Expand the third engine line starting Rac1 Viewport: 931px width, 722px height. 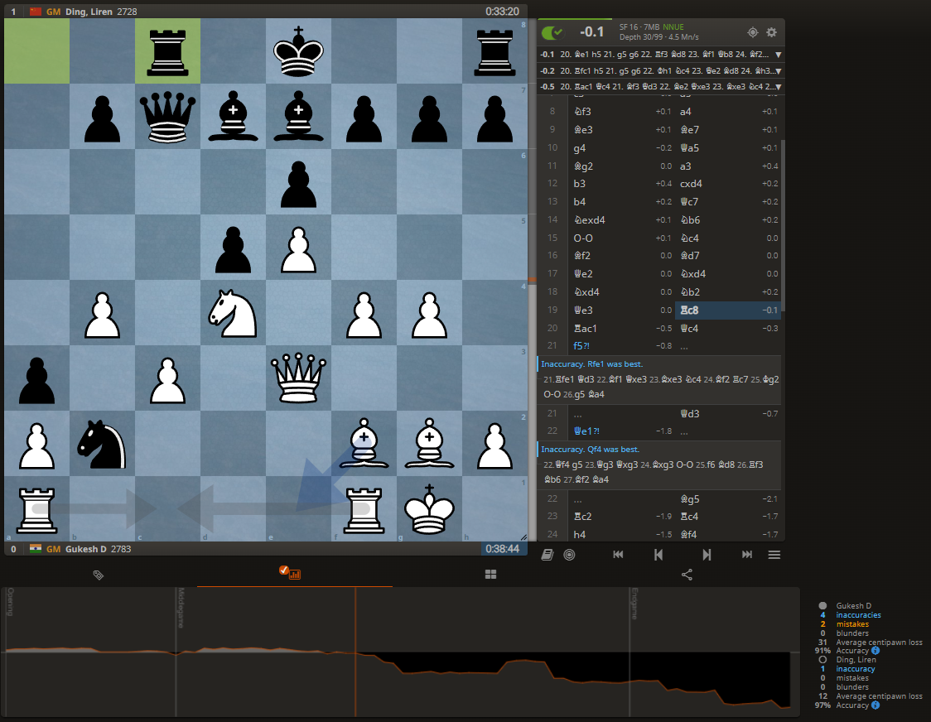coord(778,86)
